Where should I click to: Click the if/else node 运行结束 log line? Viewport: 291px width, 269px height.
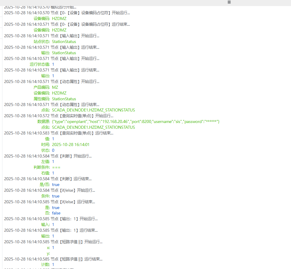pyautogui.click(x=49, y=202)
